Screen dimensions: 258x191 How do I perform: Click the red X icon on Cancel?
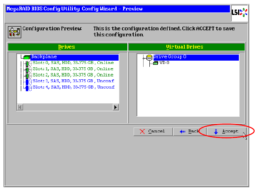142,131
